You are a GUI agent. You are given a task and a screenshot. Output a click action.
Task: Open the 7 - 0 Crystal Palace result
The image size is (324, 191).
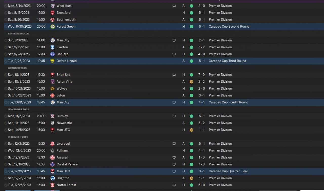coord(201,164)
